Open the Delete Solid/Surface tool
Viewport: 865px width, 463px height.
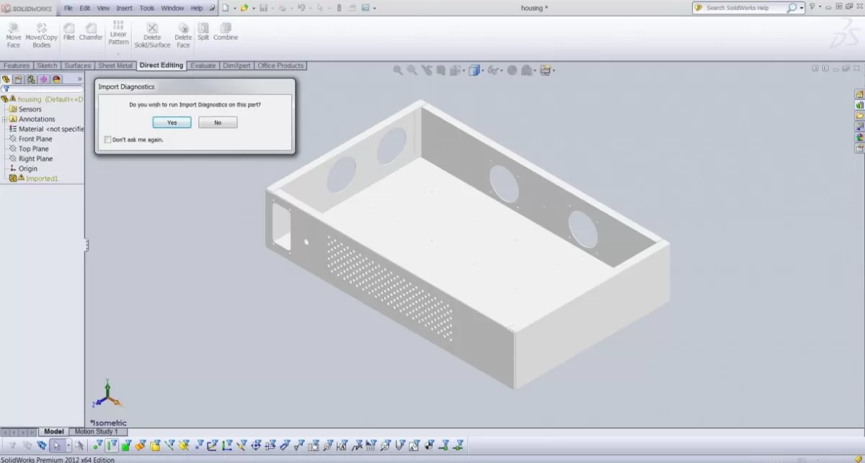[152, 35]
